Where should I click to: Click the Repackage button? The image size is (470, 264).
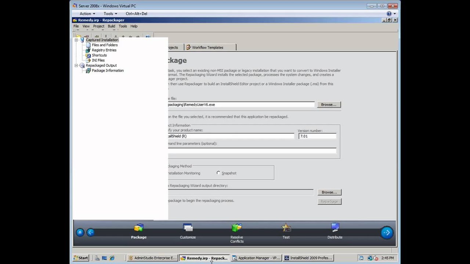point(329,202)
